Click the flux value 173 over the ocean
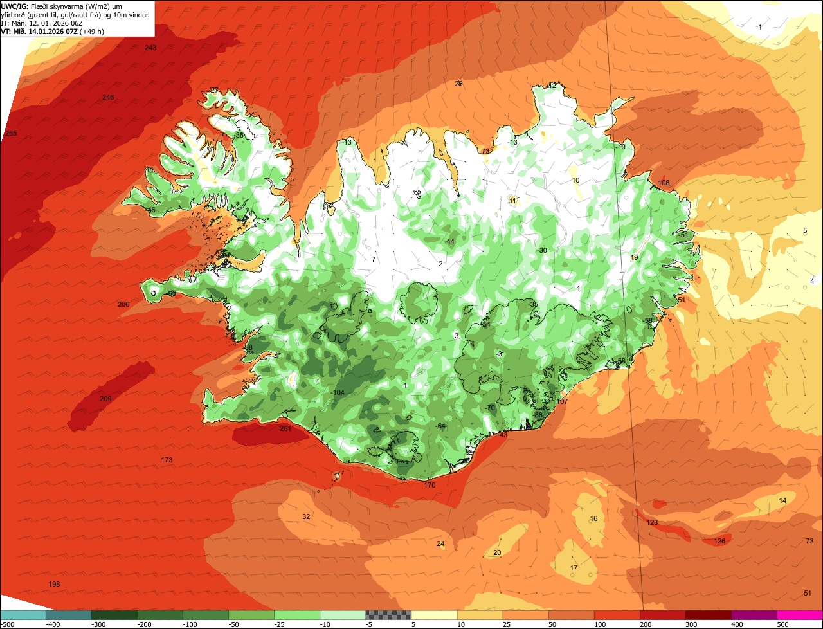The image size is (823, 629). coord(167,460)
